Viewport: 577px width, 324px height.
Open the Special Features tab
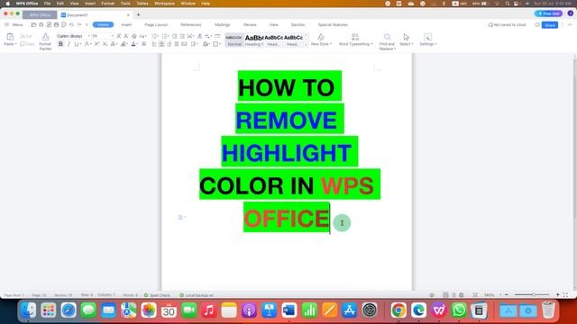(333, 24)
